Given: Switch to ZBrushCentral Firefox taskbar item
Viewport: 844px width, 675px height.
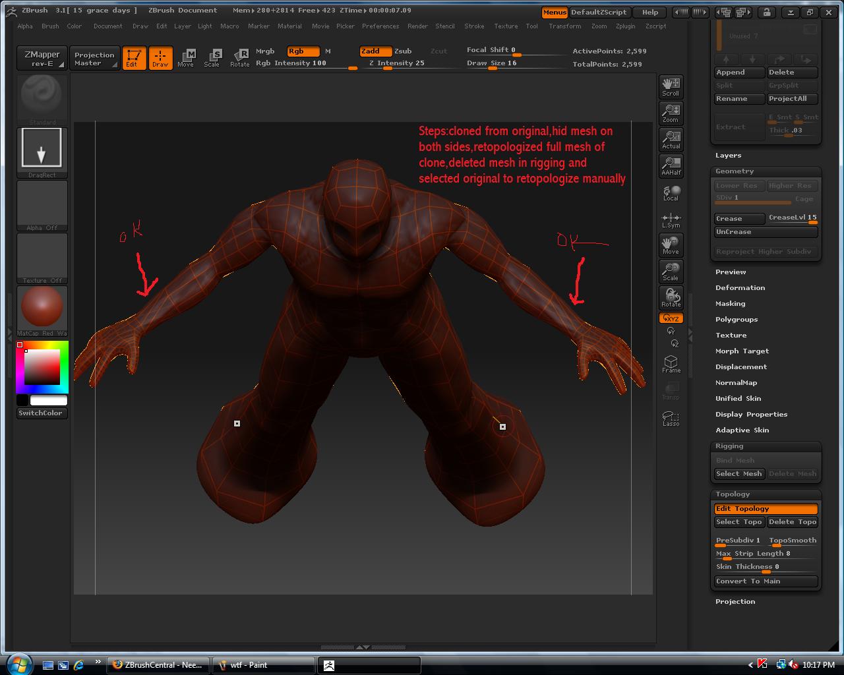Looking at the screenshot, I should click(x=158, y=665).
